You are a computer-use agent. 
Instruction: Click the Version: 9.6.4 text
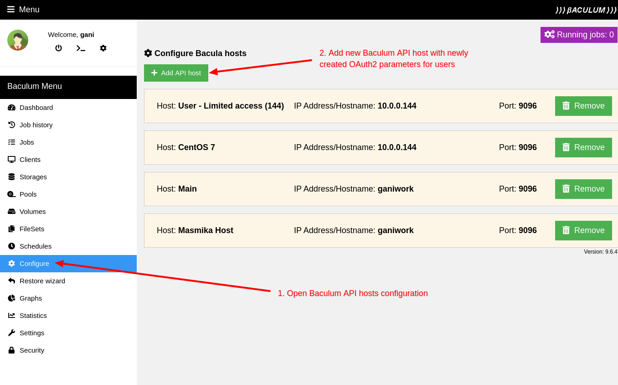click(x=601, y=252)
